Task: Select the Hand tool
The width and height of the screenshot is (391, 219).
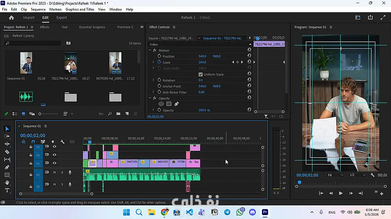Action: 7,182
